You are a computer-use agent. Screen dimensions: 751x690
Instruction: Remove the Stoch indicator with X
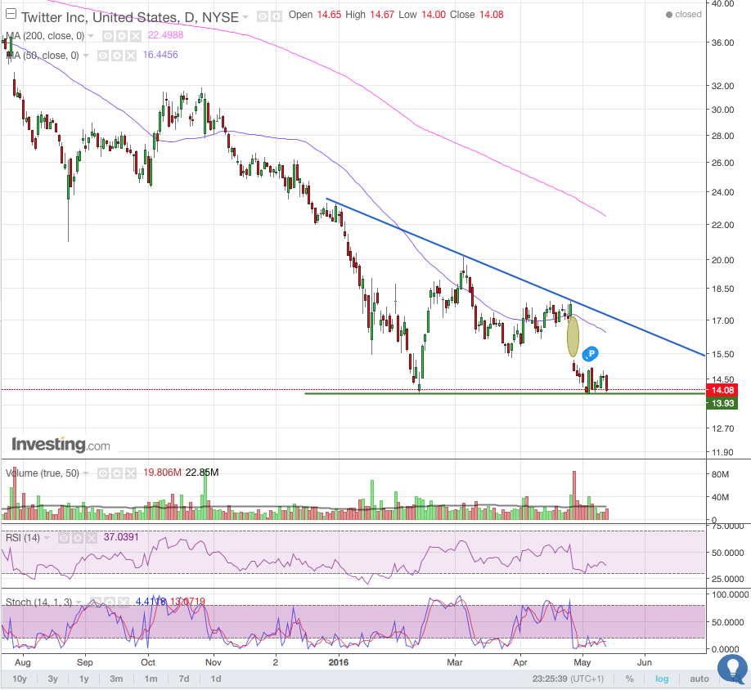(x=123, y=602)
